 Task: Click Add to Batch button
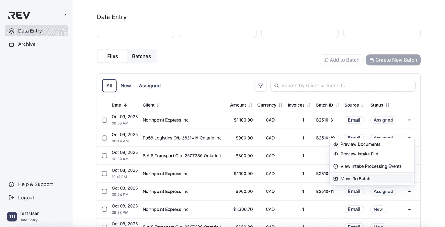click(x=341, y=60)
